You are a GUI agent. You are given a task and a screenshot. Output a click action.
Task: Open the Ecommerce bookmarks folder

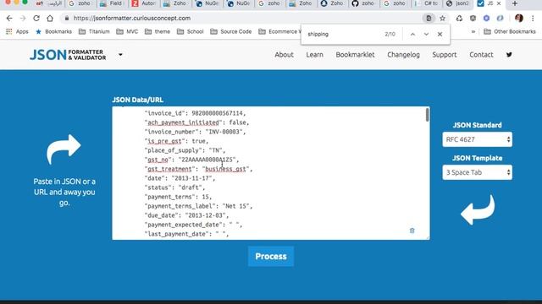click(x=279, y=32)
